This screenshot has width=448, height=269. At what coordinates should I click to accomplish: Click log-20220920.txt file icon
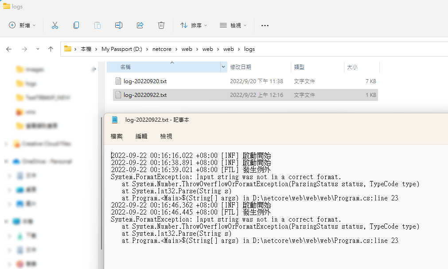(118, 81)
